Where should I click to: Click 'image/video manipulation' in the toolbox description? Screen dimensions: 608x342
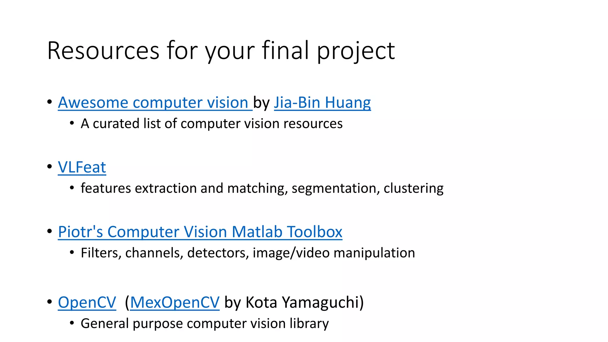pyautogui.click(x=334, y=253)
